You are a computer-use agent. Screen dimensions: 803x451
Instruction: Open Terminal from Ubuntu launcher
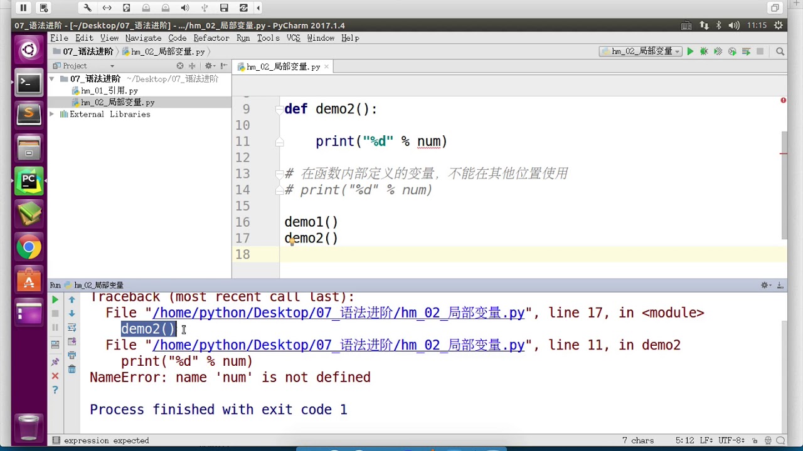(29, 83)
